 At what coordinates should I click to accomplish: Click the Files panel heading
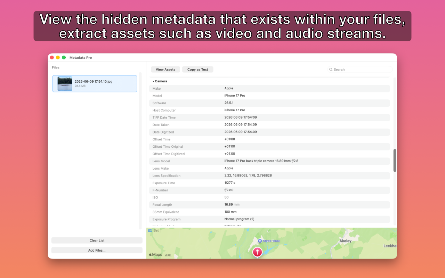point(56,67)
